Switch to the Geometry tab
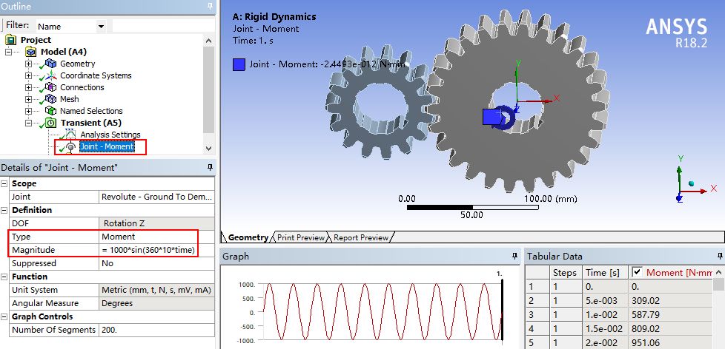Image resolution: width=725 pixels, height=349 pixels. pyautogui.click(x=248, y=237)
